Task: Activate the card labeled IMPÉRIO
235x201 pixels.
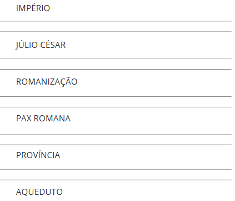Action: coord(116,11)
